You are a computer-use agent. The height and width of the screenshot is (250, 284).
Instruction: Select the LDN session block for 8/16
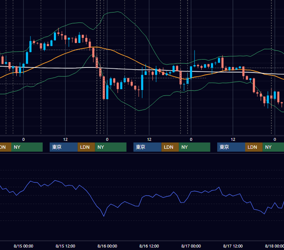[170, 147]
